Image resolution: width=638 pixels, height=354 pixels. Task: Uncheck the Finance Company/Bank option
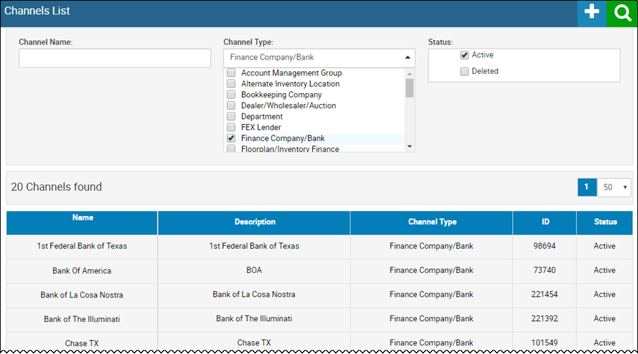coord(231,138)
